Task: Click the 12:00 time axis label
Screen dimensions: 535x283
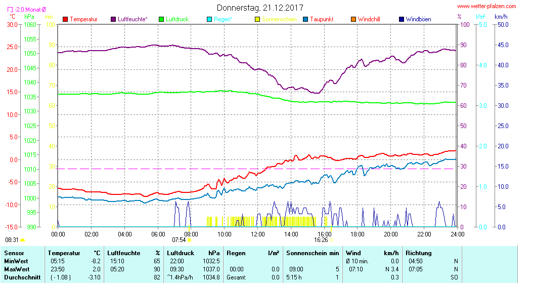Action: (257, 234)
